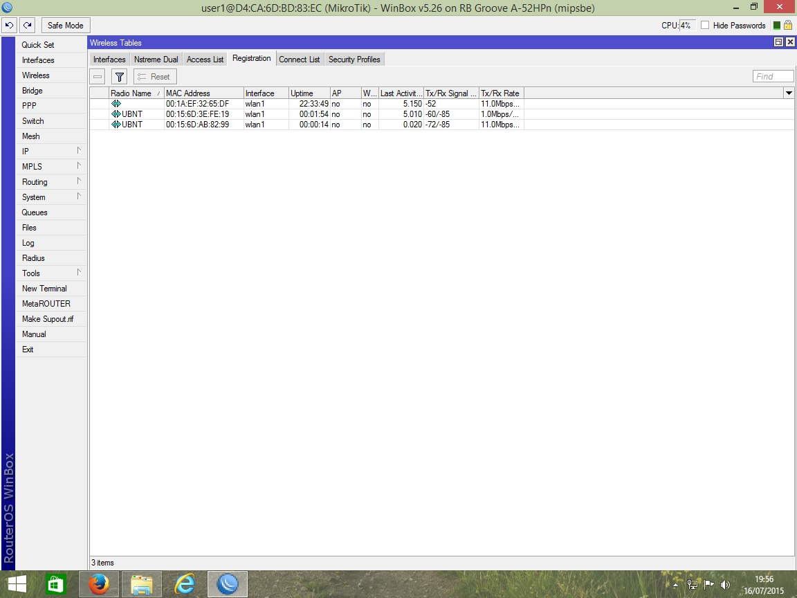797x598 pixels.
Task: Select the Registration tab
Action: 252,58
